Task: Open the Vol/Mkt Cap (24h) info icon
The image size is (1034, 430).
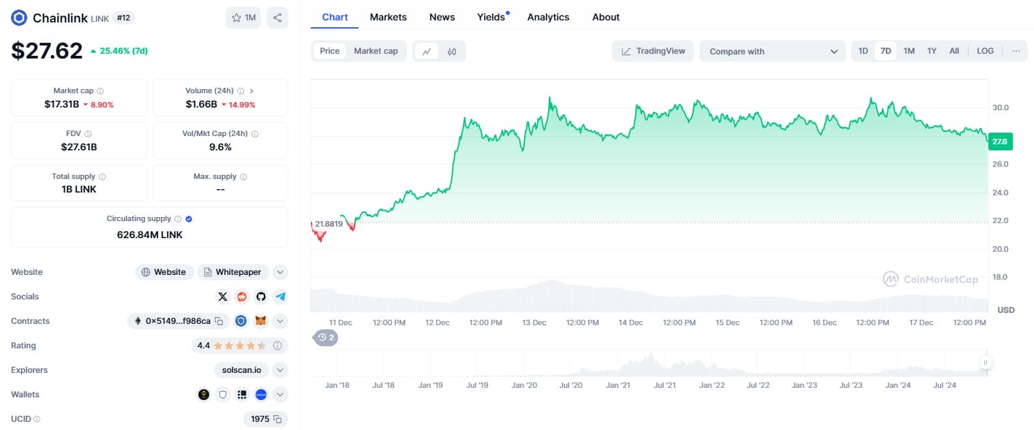Action: (255, 134)
